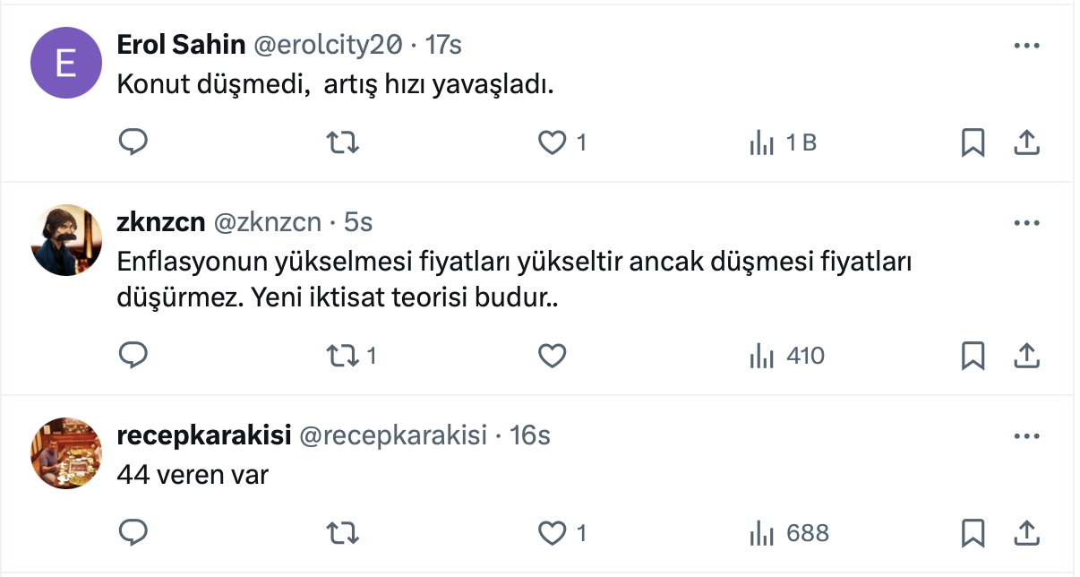The image size is (1080, 577).
Task: Open @recepkarakisi handle link
Action: [x=393, y=436]
